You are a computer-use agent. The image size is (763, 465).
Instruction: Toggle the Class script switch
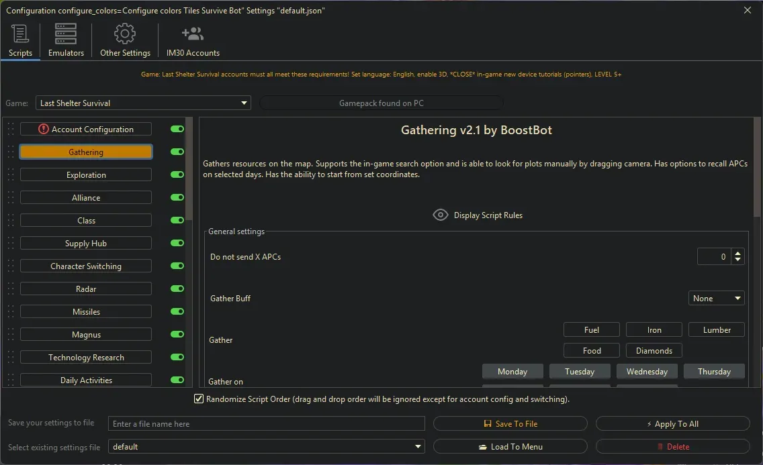point(177,220)
